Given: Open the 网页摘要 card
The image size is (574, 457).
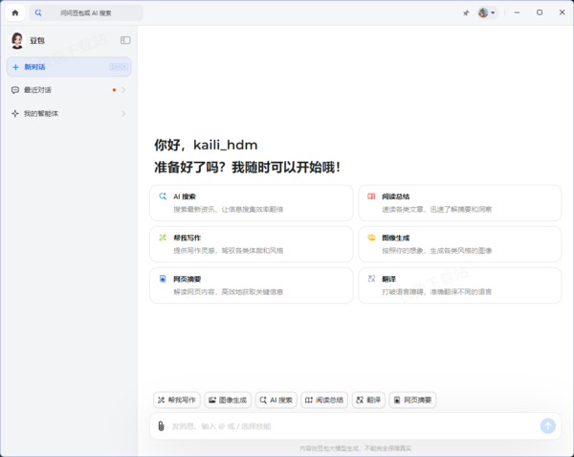Looking at the screenshot, I should (252, 286).
